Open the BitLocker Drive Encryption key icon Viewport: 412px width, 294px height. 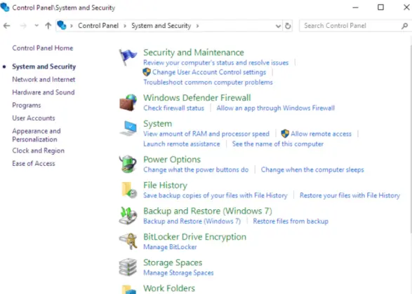tap(128, 241)
